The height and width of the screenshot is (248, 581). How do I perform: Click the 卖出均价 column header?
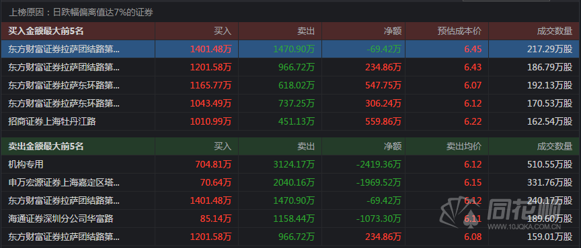(464, 147)
